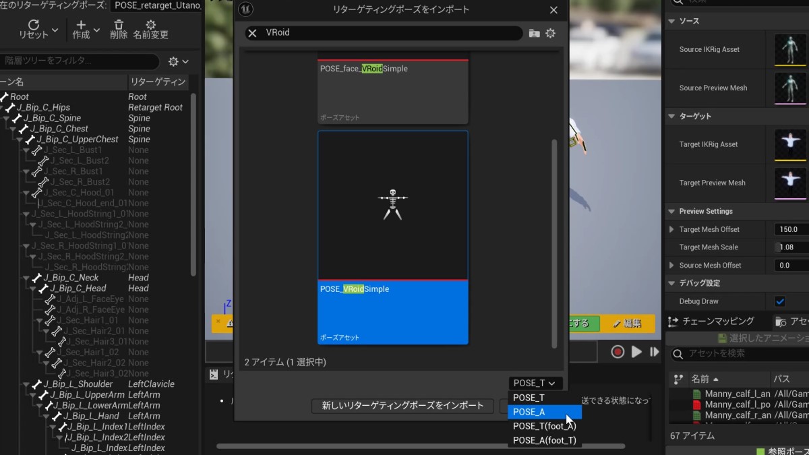The width and height of the screenshot is (809, 455).
Task: Click the Source Preview Mesh thumbnail
Action: click(790, 88)
